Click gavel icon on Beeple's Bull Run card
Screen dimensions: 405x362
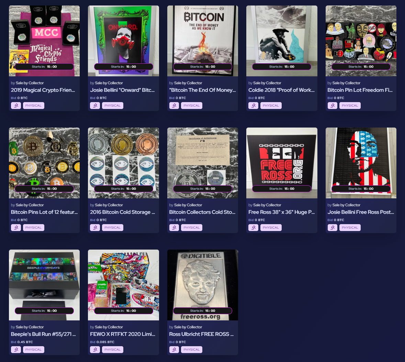16,350
